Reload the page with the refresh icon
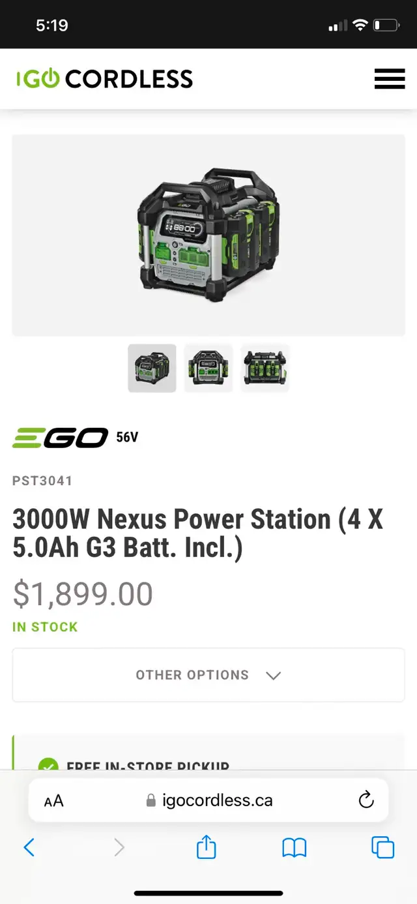The height and width of the screenshot is (904, 417). (x=366, y=800)
